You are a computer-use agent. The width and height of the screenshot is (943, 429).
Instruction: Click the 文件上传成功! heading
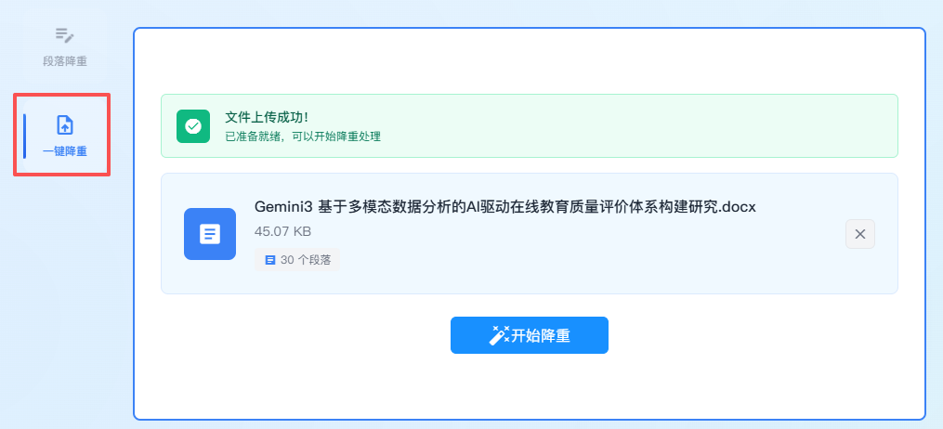point(267,117)
